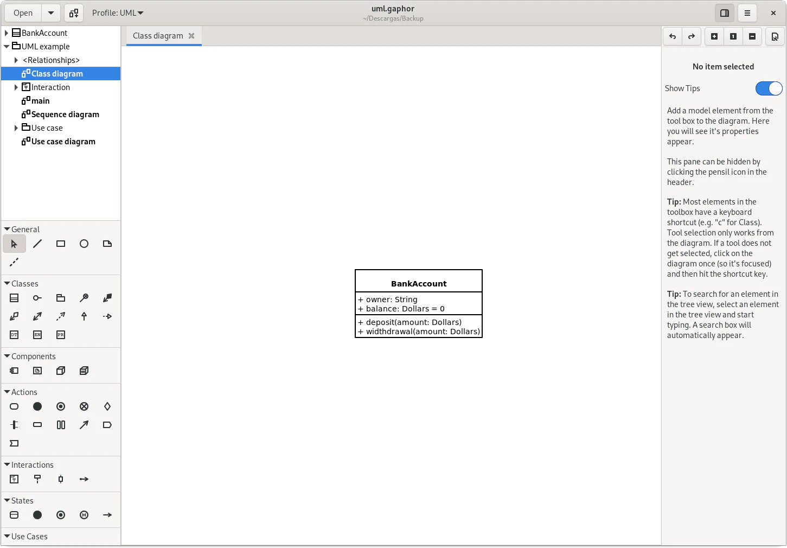Image resolution: width=787 pixels, height=548 pixels.
Task: Select the pointer tool in General
Action: (14, 244)
